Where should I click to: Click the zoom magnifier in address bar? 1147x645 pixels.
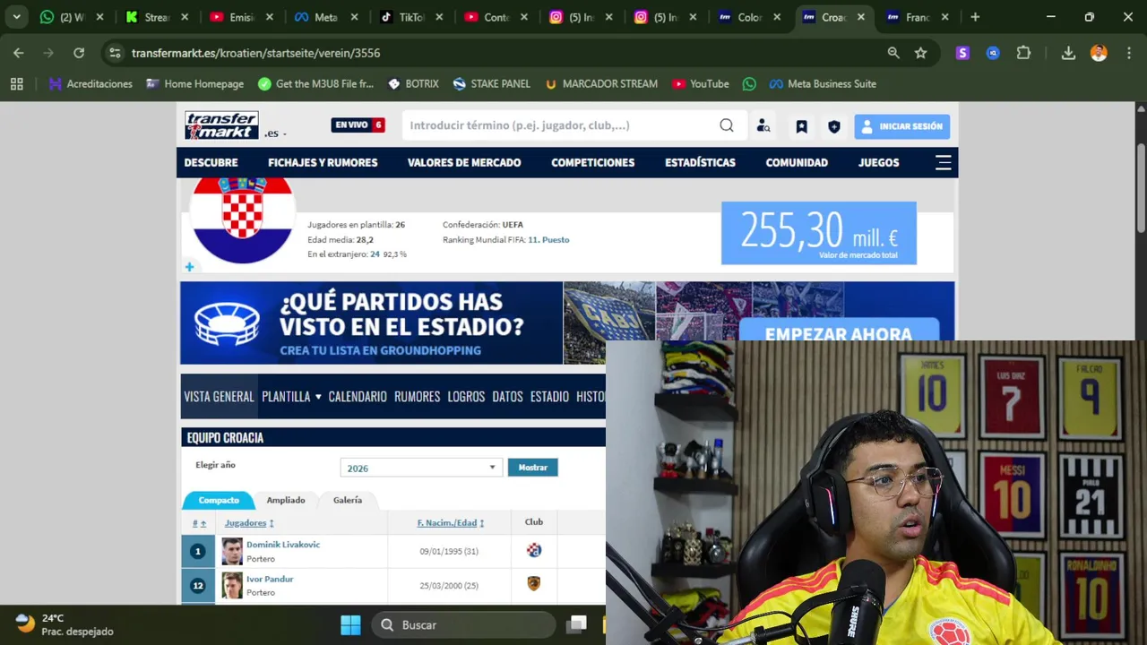point(893,53)
